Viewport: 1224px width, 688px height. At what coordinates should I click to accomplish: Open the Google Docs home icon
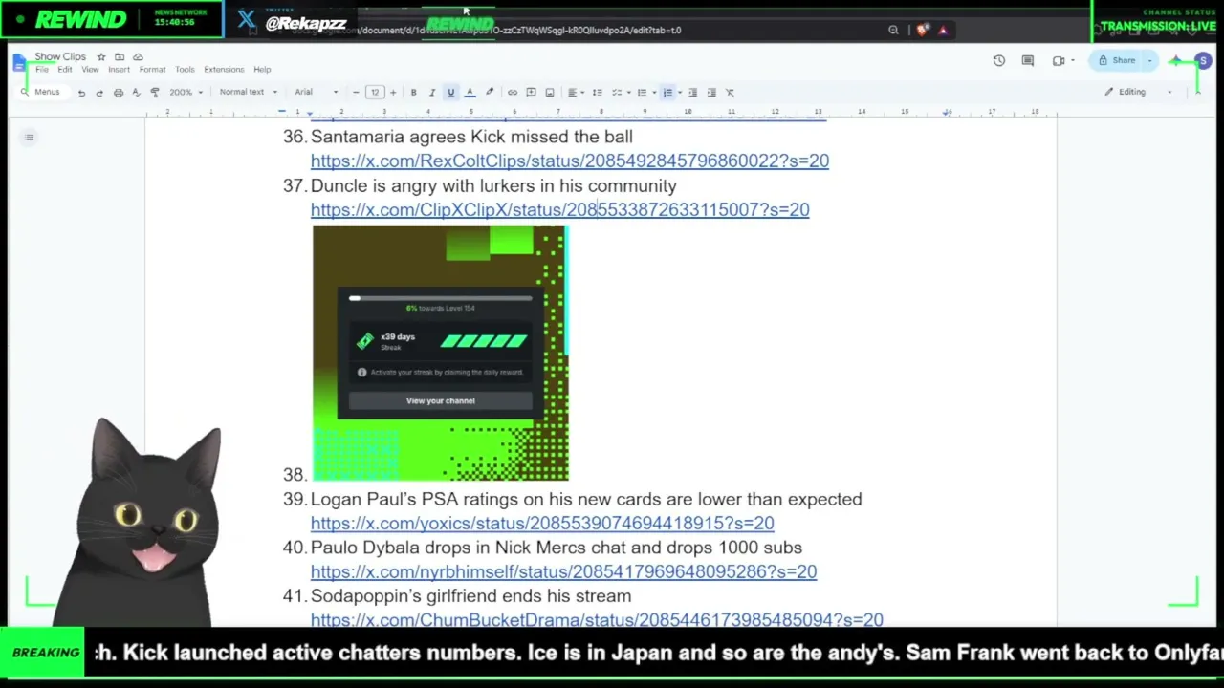click(20, 63)
